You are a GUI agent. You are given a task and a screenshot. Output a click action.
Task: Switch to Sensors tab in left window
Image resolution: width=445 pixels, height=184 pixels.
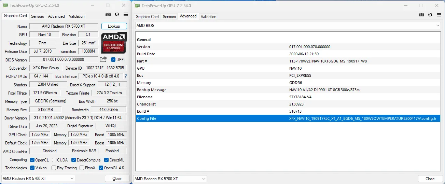pos(37,16)
